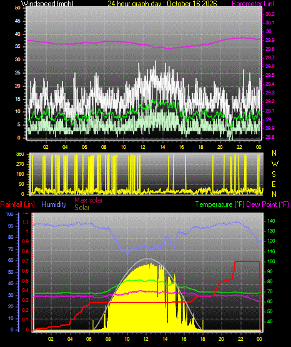This screenshot has width=291, height=347.
Task: Click the temperature axis value "140"
Action: pos(271,221)
